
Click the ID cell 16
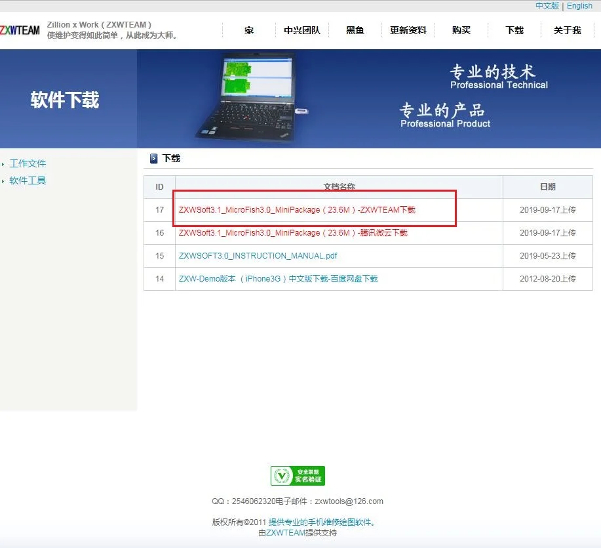point(159,233)
